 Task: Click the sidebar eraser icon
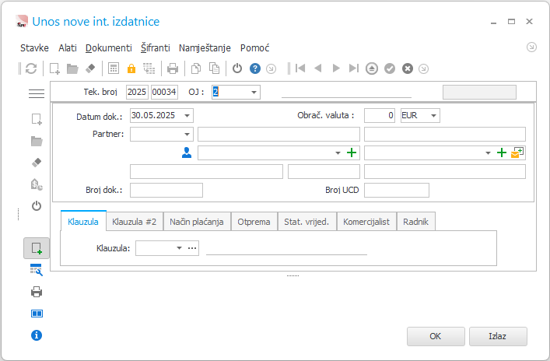37,163
